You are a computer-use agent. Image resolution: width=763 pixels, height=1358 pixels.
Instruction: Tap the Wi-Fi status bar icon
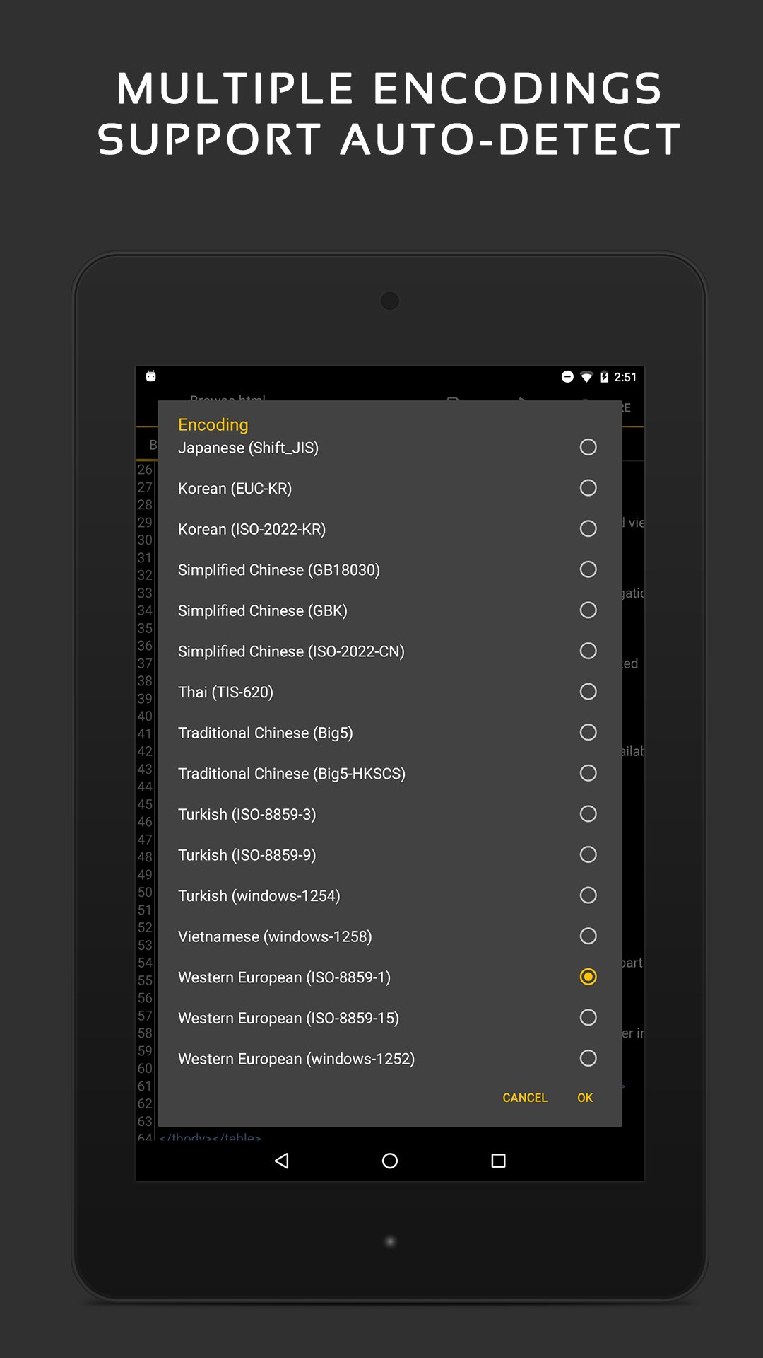click(x=586, y=377)
